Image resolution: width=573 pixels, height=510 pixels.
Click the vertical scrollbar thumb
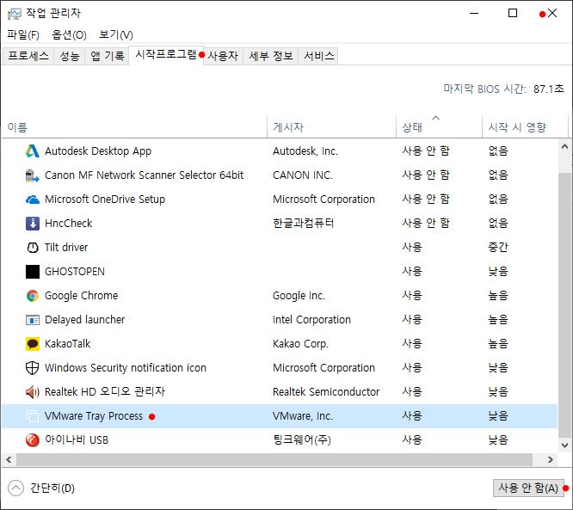(x=564, y=305)
